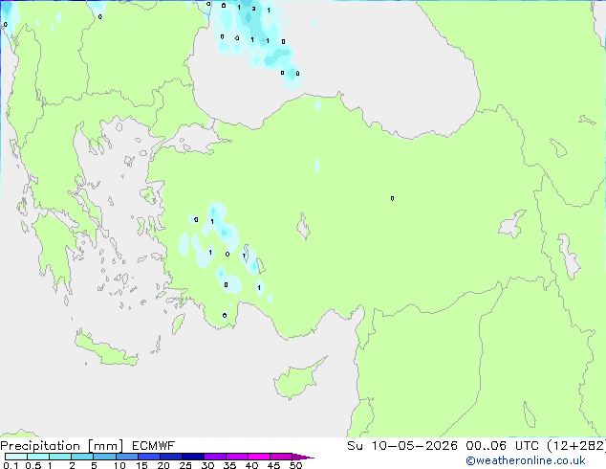Viewport: 606px width, 469px height.
Task: Click the '00..06 UTC' time range text
Action: click(502, 445)
